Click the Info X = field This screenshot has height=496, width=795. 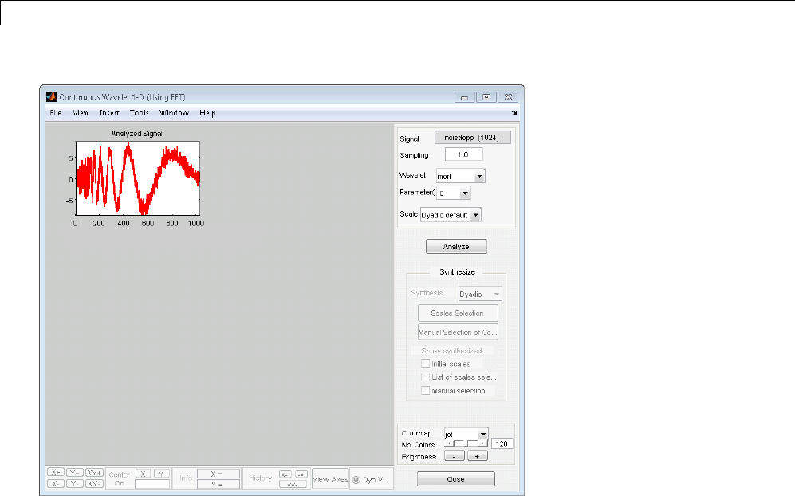click(x=218, y=474)
